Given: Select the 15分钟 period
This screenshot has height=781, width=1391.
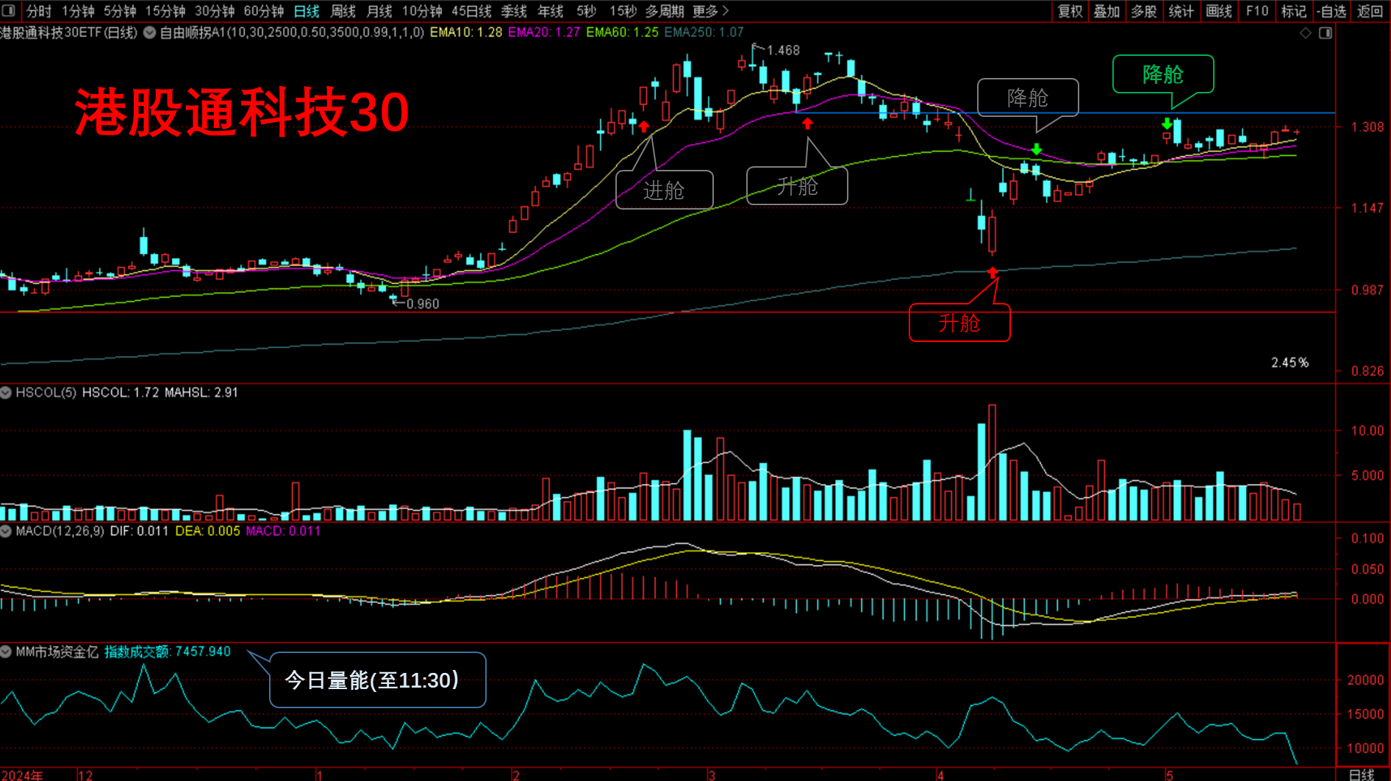Looking at the screenshot, I should [x=165, y=11].
